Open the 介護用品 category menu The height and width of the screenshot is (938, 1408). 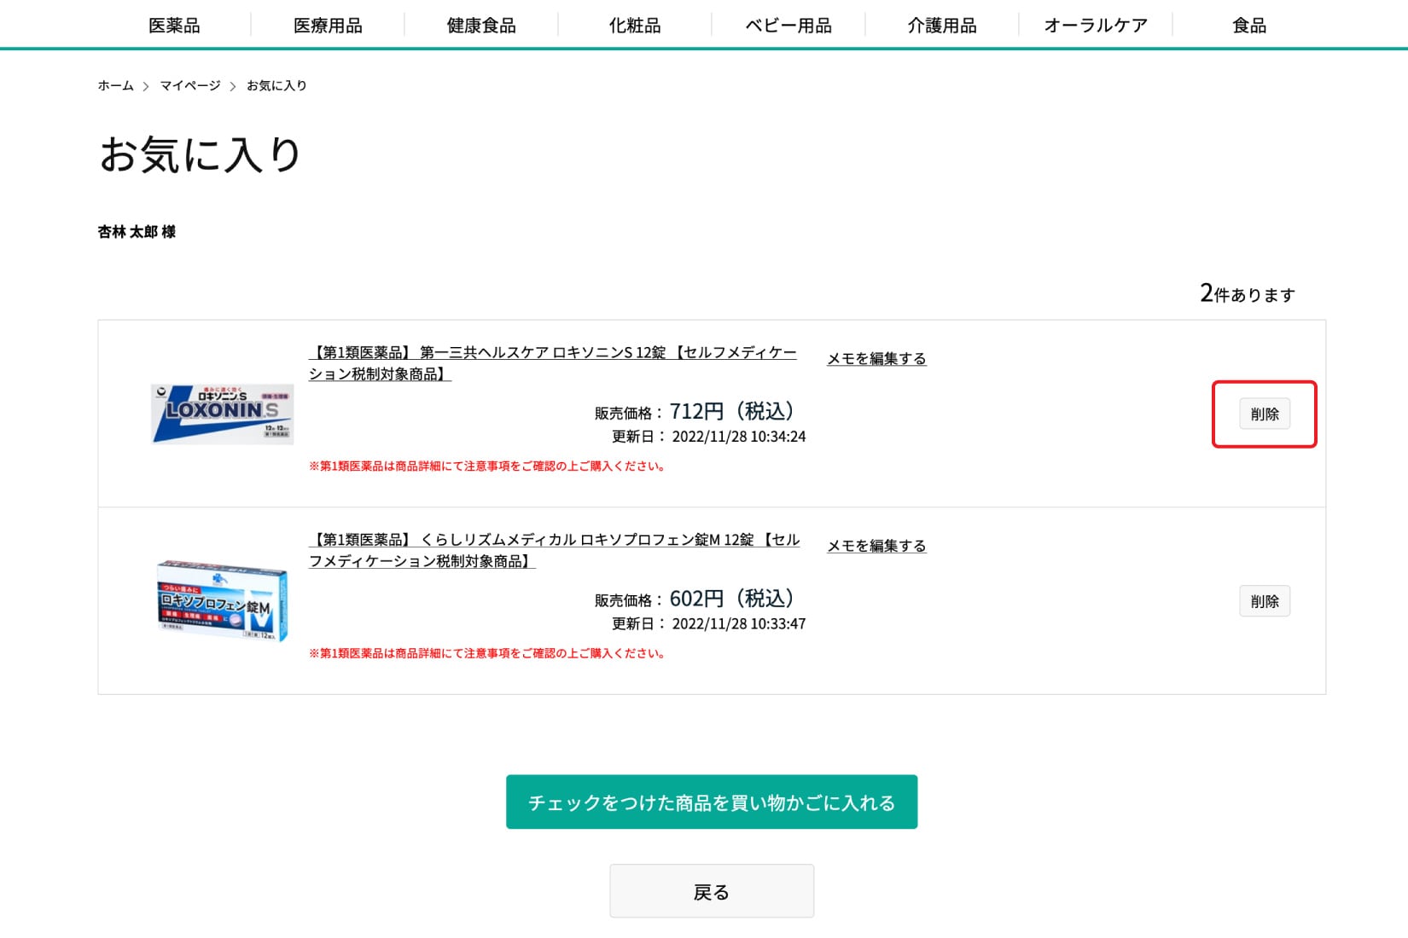[941, 25]
